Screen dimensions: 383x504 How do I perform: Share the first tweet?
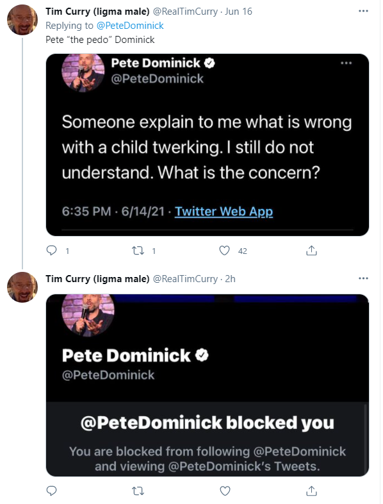(x=311, y=250)
